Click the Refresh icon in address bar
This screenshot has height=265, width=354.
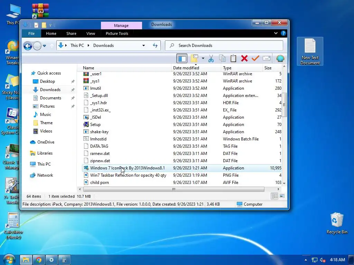(155, 46)
